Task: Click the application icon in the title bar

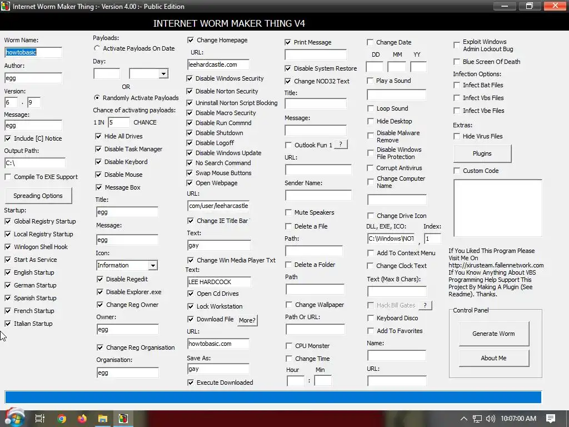Action: point(6,6)
